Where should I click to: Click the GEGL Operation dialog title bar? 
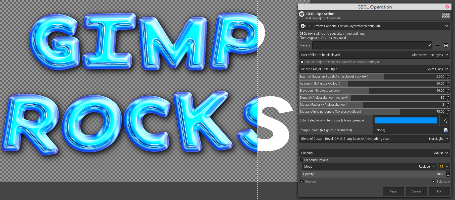point(375,7)
